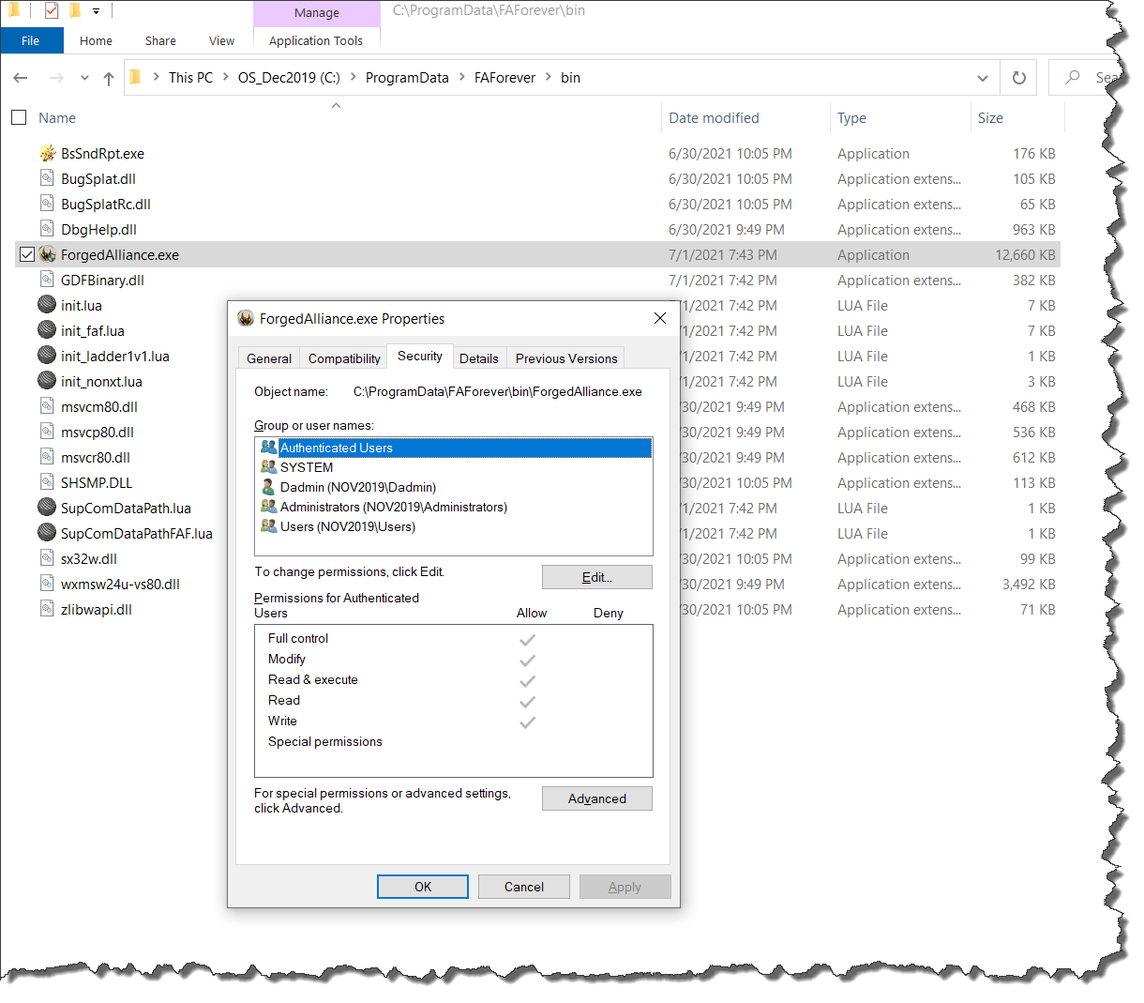Refresh the bin folder view
This screenshot has width=1144, height=1003.
(x=1018, y=78)
